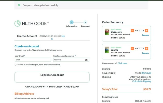This screenshot has width=163, height=103.
Task: Click the Chocolate 30-DAY SUBSCRIPTION text
Action: [120, 34]
